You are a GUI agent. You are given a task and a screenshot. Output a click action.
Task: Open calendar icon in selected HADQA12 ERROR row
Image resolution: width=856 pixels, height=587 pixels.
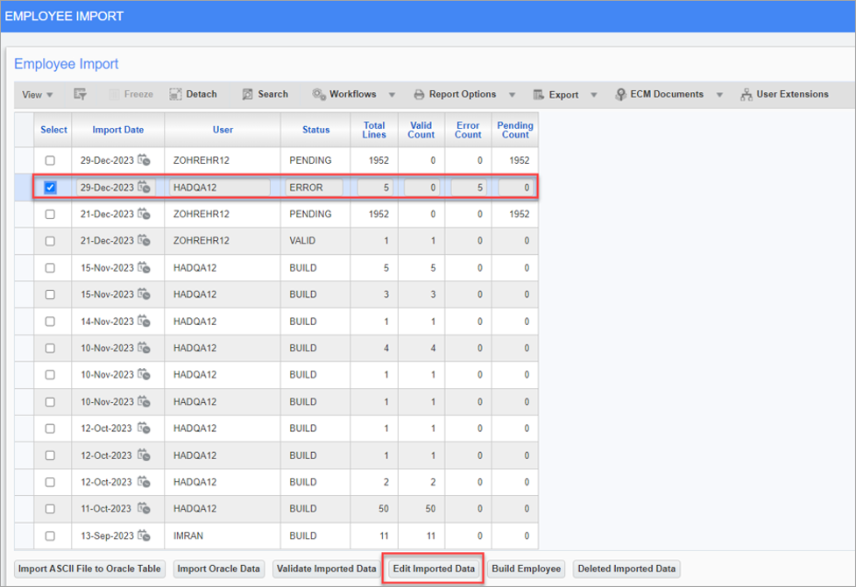[144, 187]
